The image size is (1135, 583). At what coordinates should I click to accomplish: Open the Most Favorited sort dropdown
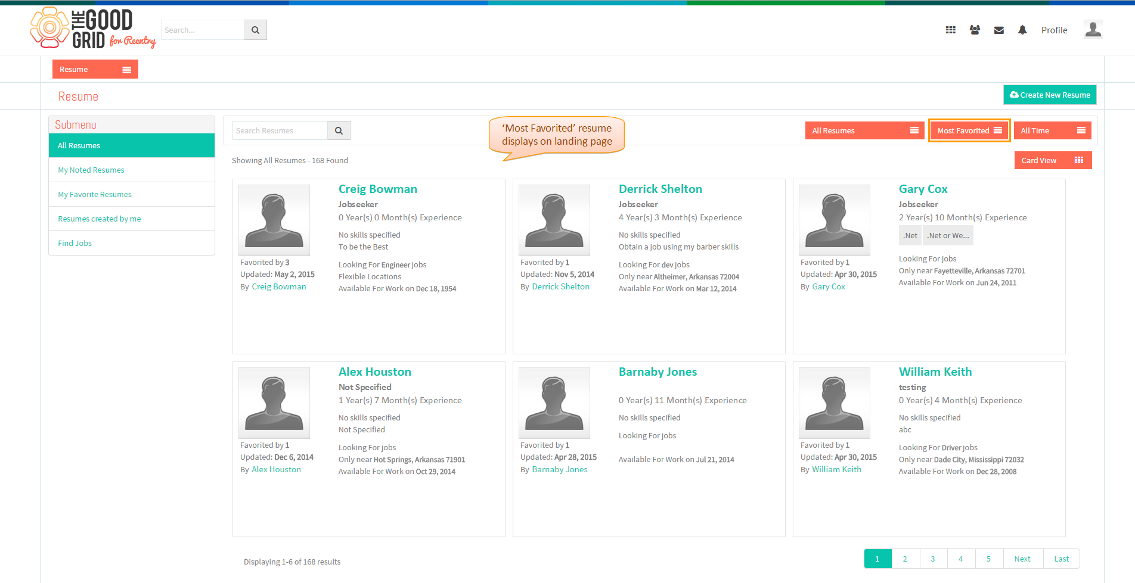coord(969,130)
